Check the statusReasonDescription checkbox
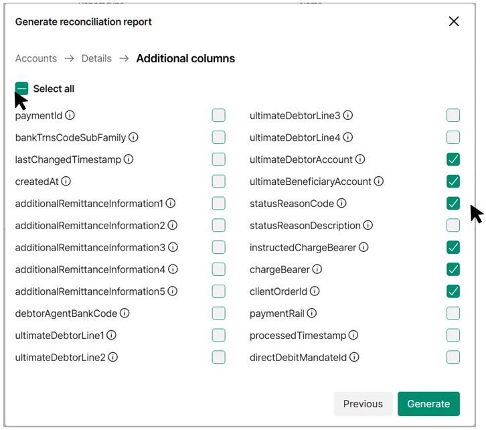Image resolution: width=486 pixels, height=430 pixels. [x=453, y=226]
